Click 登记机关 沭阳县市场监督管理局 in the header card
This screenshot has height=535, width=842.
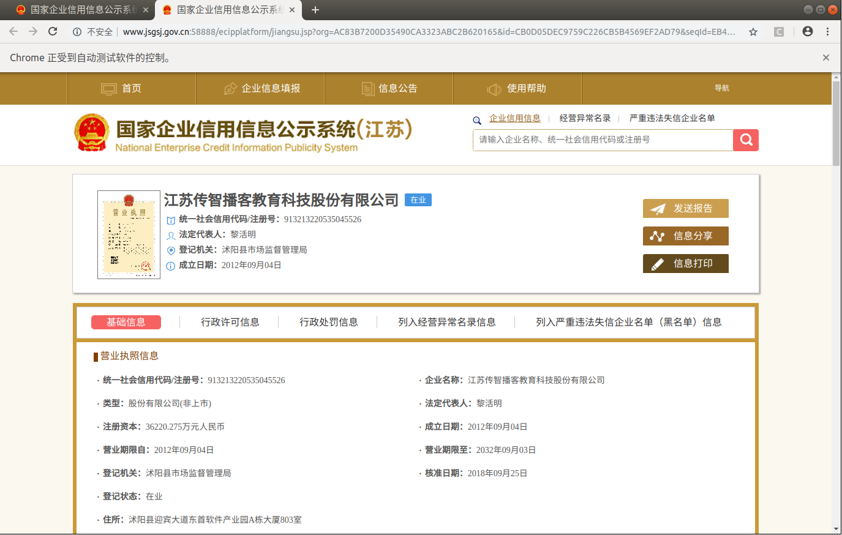click(x=243, y=250)
